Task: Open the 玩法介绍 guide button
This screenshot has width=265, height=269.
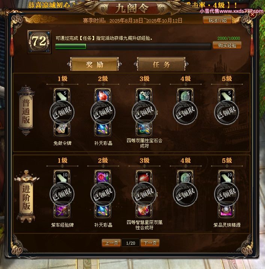Action: (217, 20)
